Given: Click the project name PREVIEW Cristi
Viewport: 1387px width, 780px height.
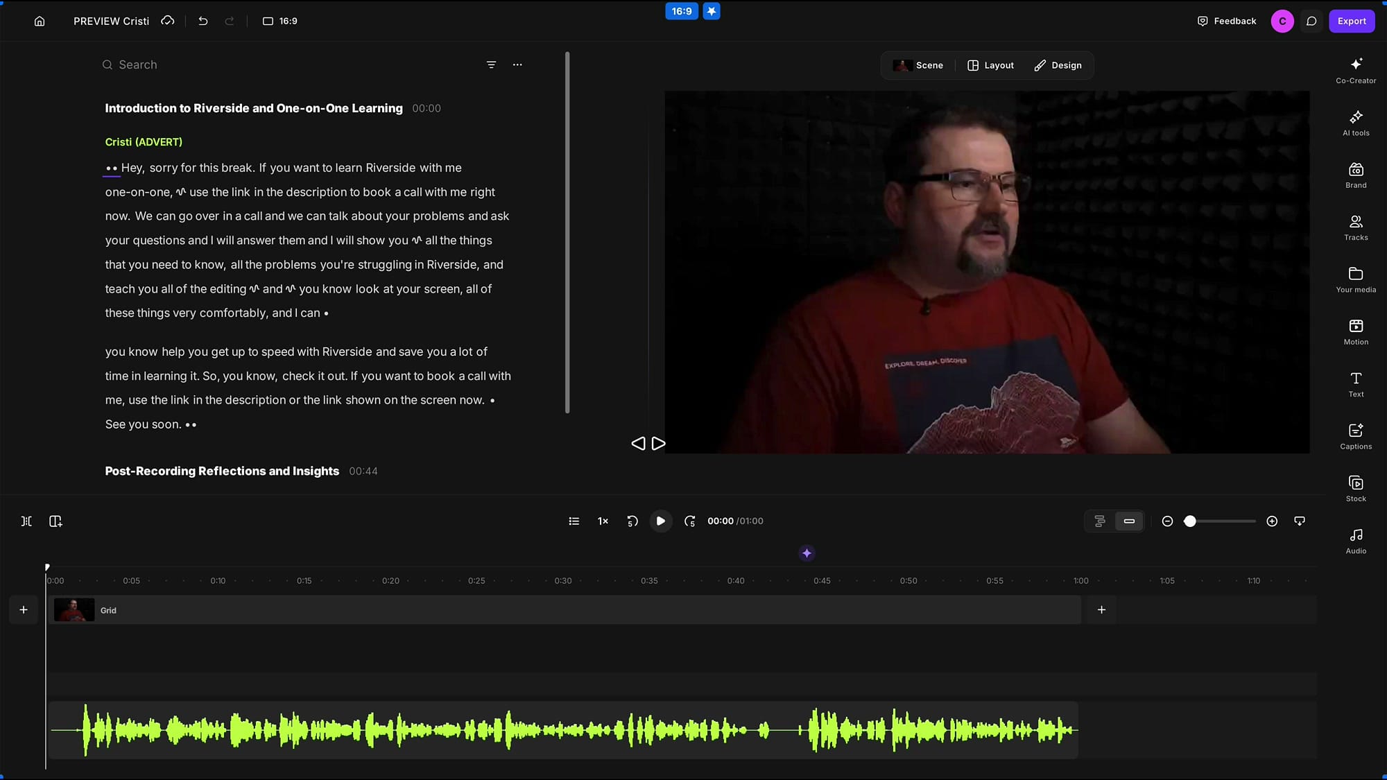Looking at the screenshot, I should pyautogui.click(x=111, y=21).
